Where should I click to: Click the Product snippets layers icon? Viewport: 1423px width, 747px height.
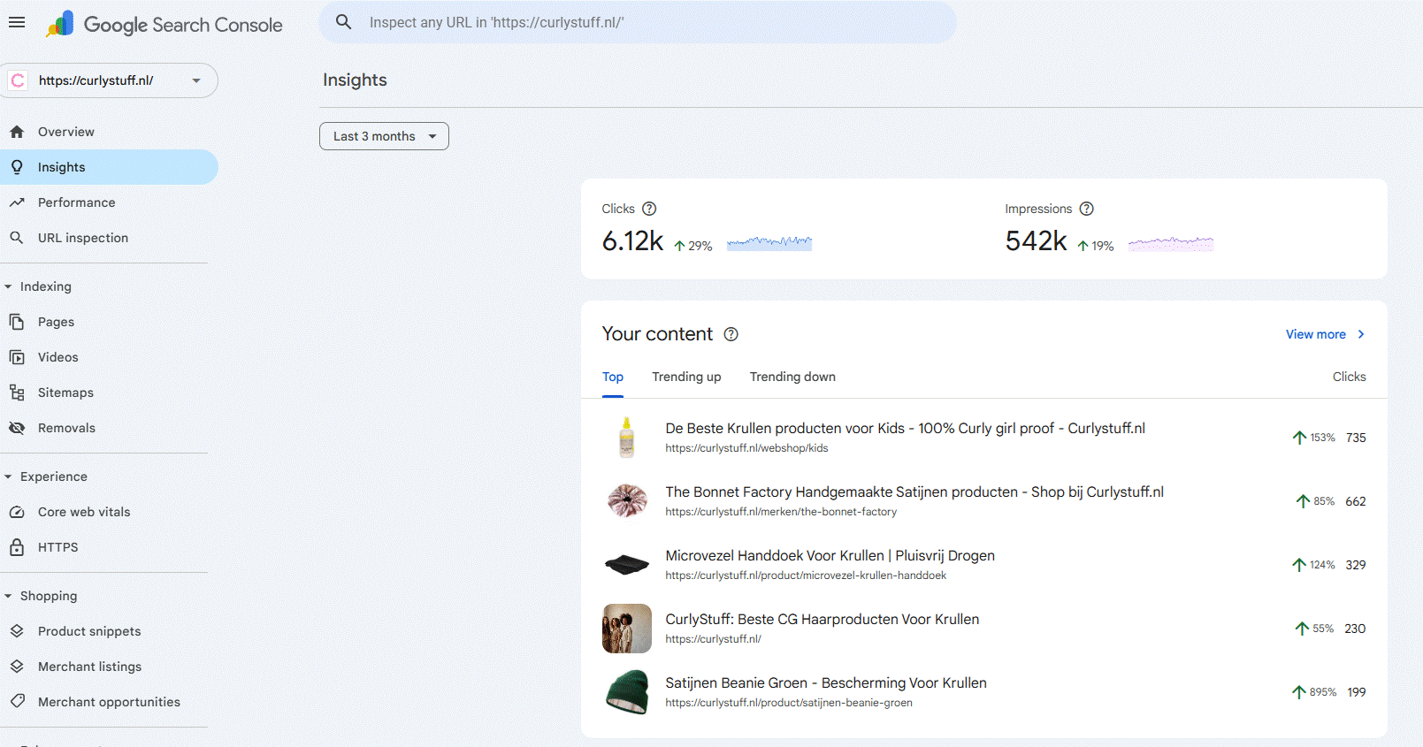(17, 631)
